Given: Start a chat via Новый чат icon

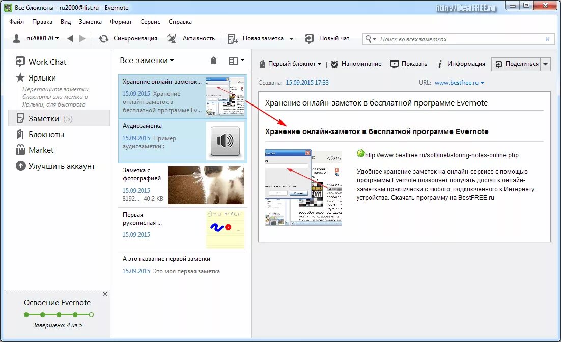Looking at the screenshot, I should coord(310,38).
